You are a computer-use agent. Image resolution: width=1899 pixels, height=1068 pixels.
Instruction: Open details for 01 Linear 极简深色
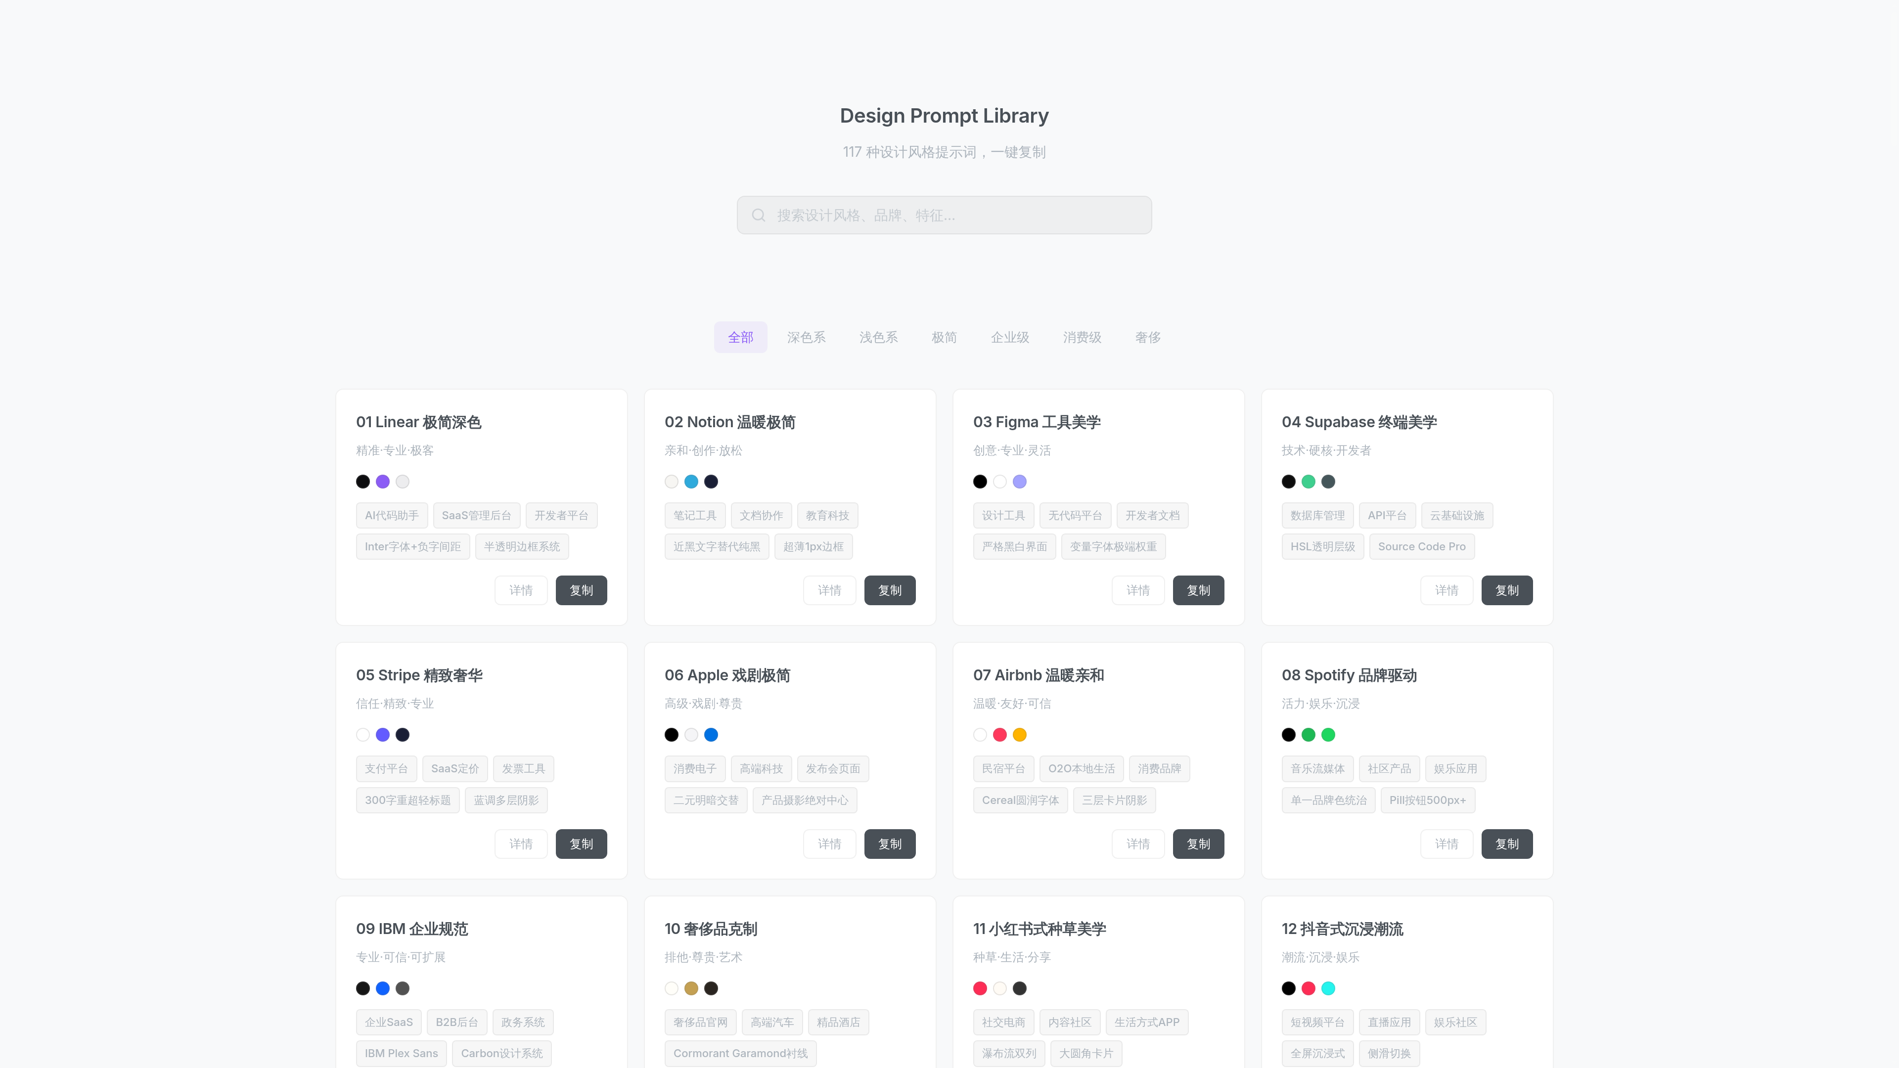pos(520,590)
